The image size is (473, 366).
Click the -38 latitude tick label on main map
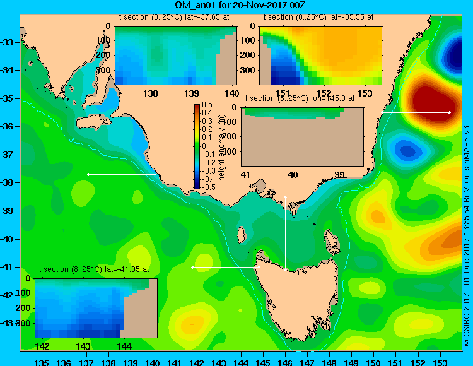pyautogui.click(x=7, y=182)
